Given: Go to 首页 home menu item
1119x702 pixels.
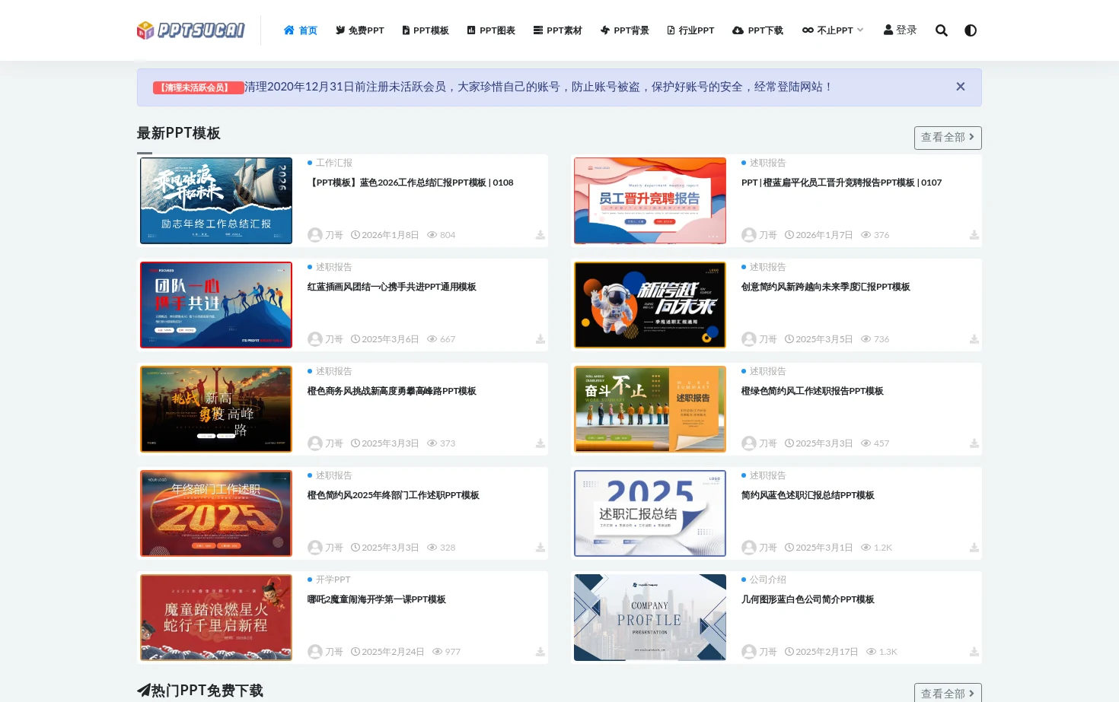Looking at the screenshot, I should [x=301, y=30].
